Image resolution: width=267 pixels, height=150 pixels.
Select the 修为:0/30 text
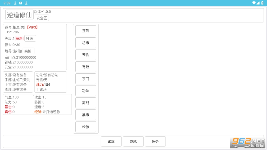12,45
